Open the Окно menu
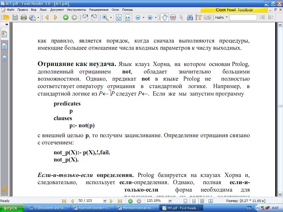This screenshot has height=212, width=283. (115, 10)
